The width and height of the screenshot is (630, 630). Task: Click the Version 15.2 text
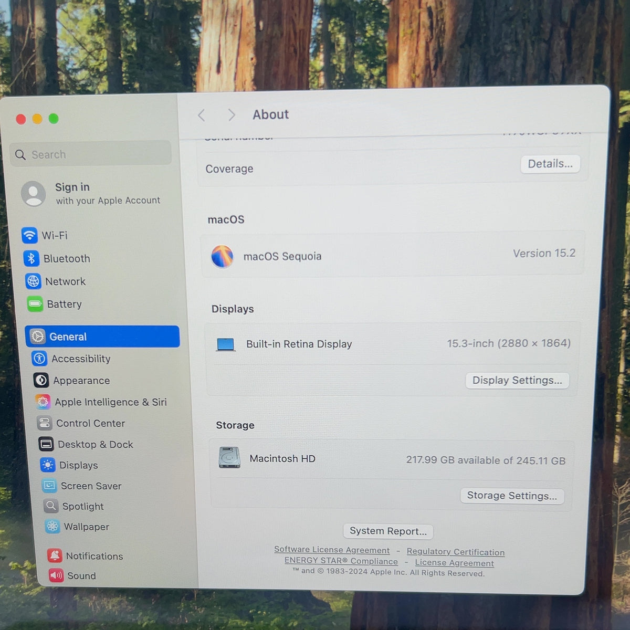(544, 253)
